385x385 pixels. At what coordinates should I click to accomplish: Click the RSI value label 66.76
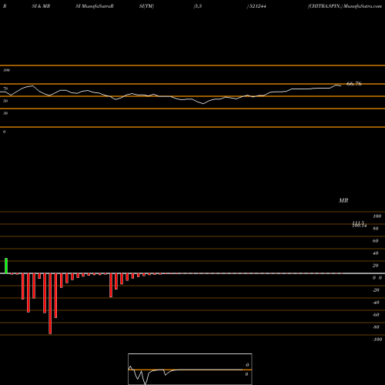coord(354,84)
